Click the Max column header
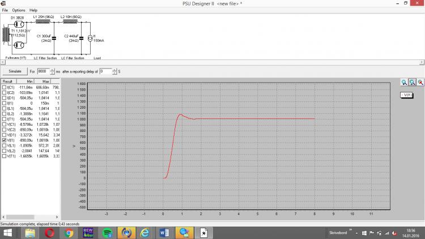Viewport: 425px width, 239px height. [42, 82]
